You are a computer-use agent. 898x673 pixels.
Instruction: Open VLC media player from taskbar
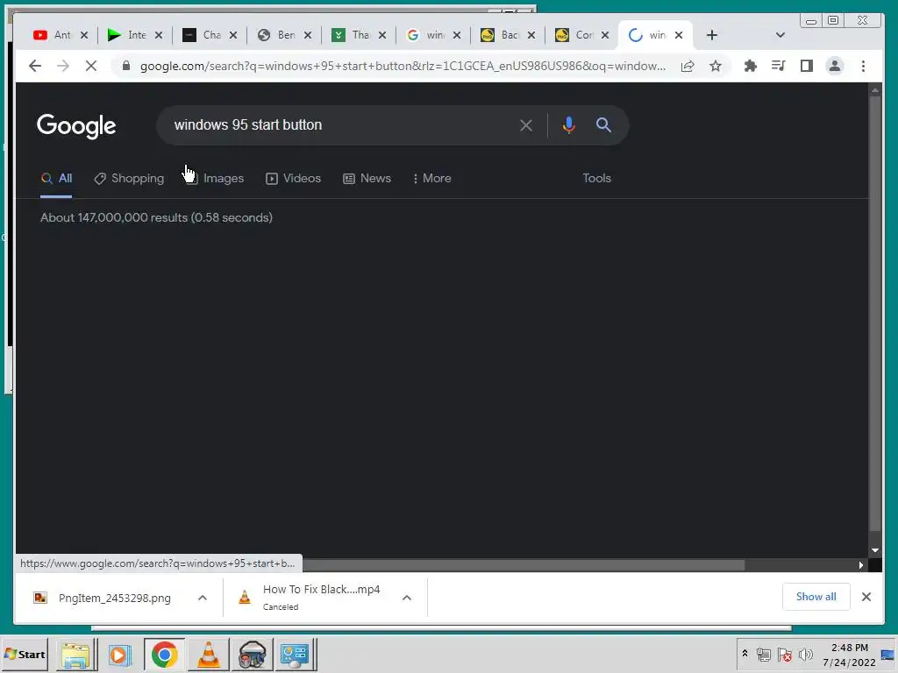(209, 655)
